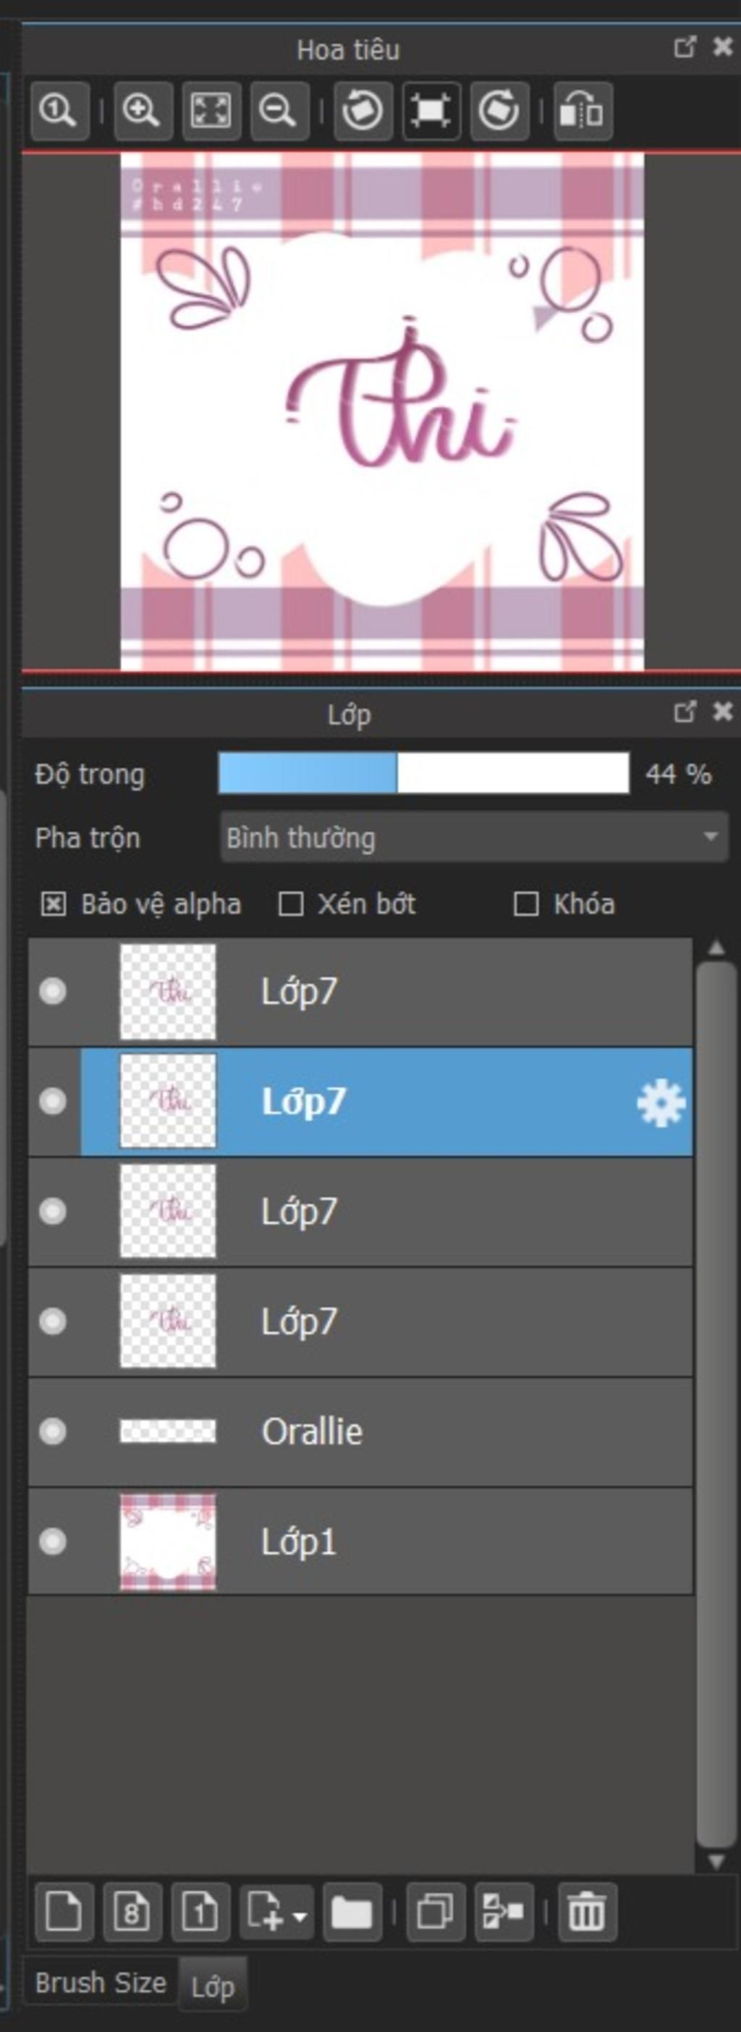Duplicate the selected layer
Screen dimensions: 741x2032
click(435, 1911)
